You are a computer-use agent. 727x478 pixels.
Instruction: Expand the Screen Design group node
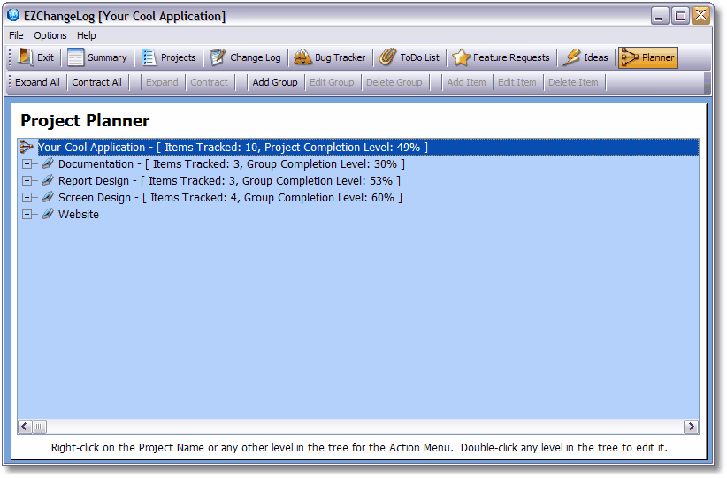pos(27,197)
